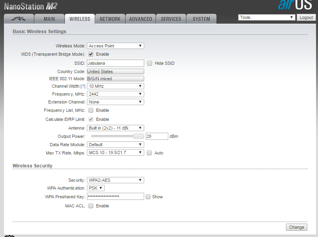Open the Tools dropdown
This screenshot has height=237, width=318.
pyautogui.click(x=267, y=17)
